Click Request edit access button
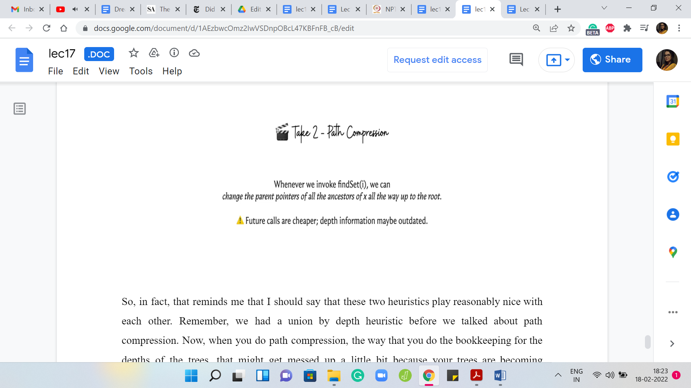Viewport: 691px width, 388px height. [x=437, y=60]
